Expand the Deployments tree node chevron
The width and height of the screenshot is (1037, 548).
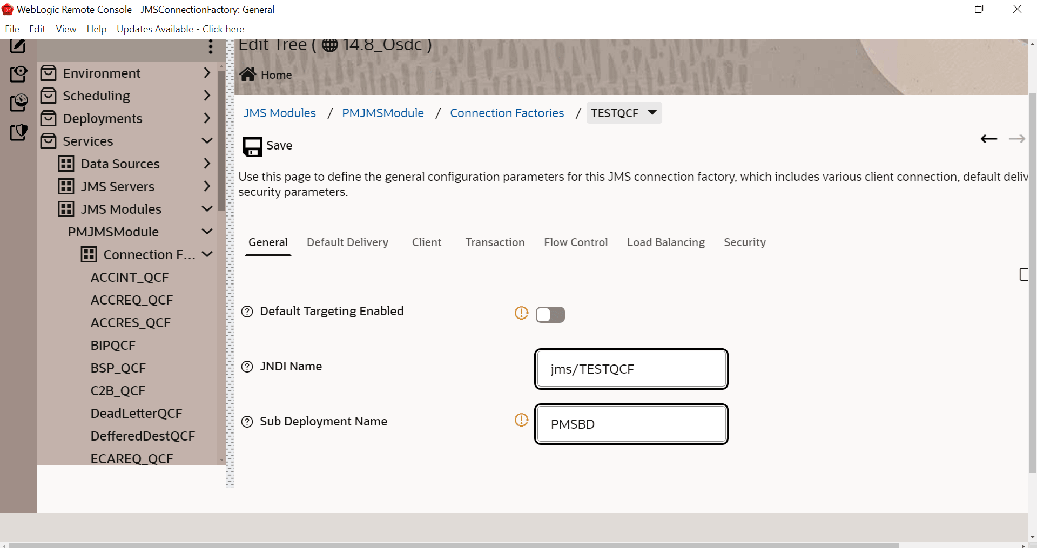coord(207,118)
